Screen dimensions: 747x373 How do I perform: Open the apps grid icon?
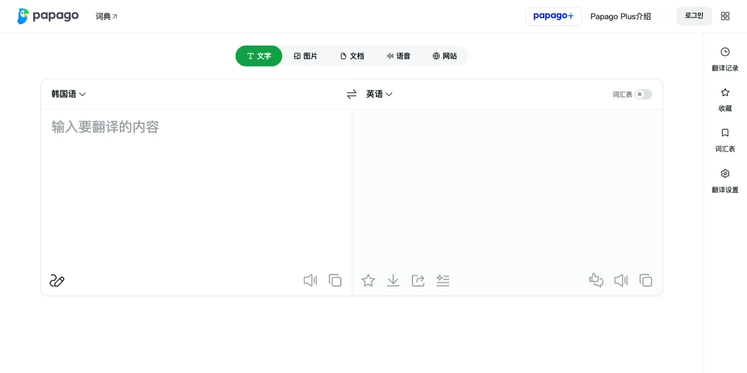pos(725,16)
